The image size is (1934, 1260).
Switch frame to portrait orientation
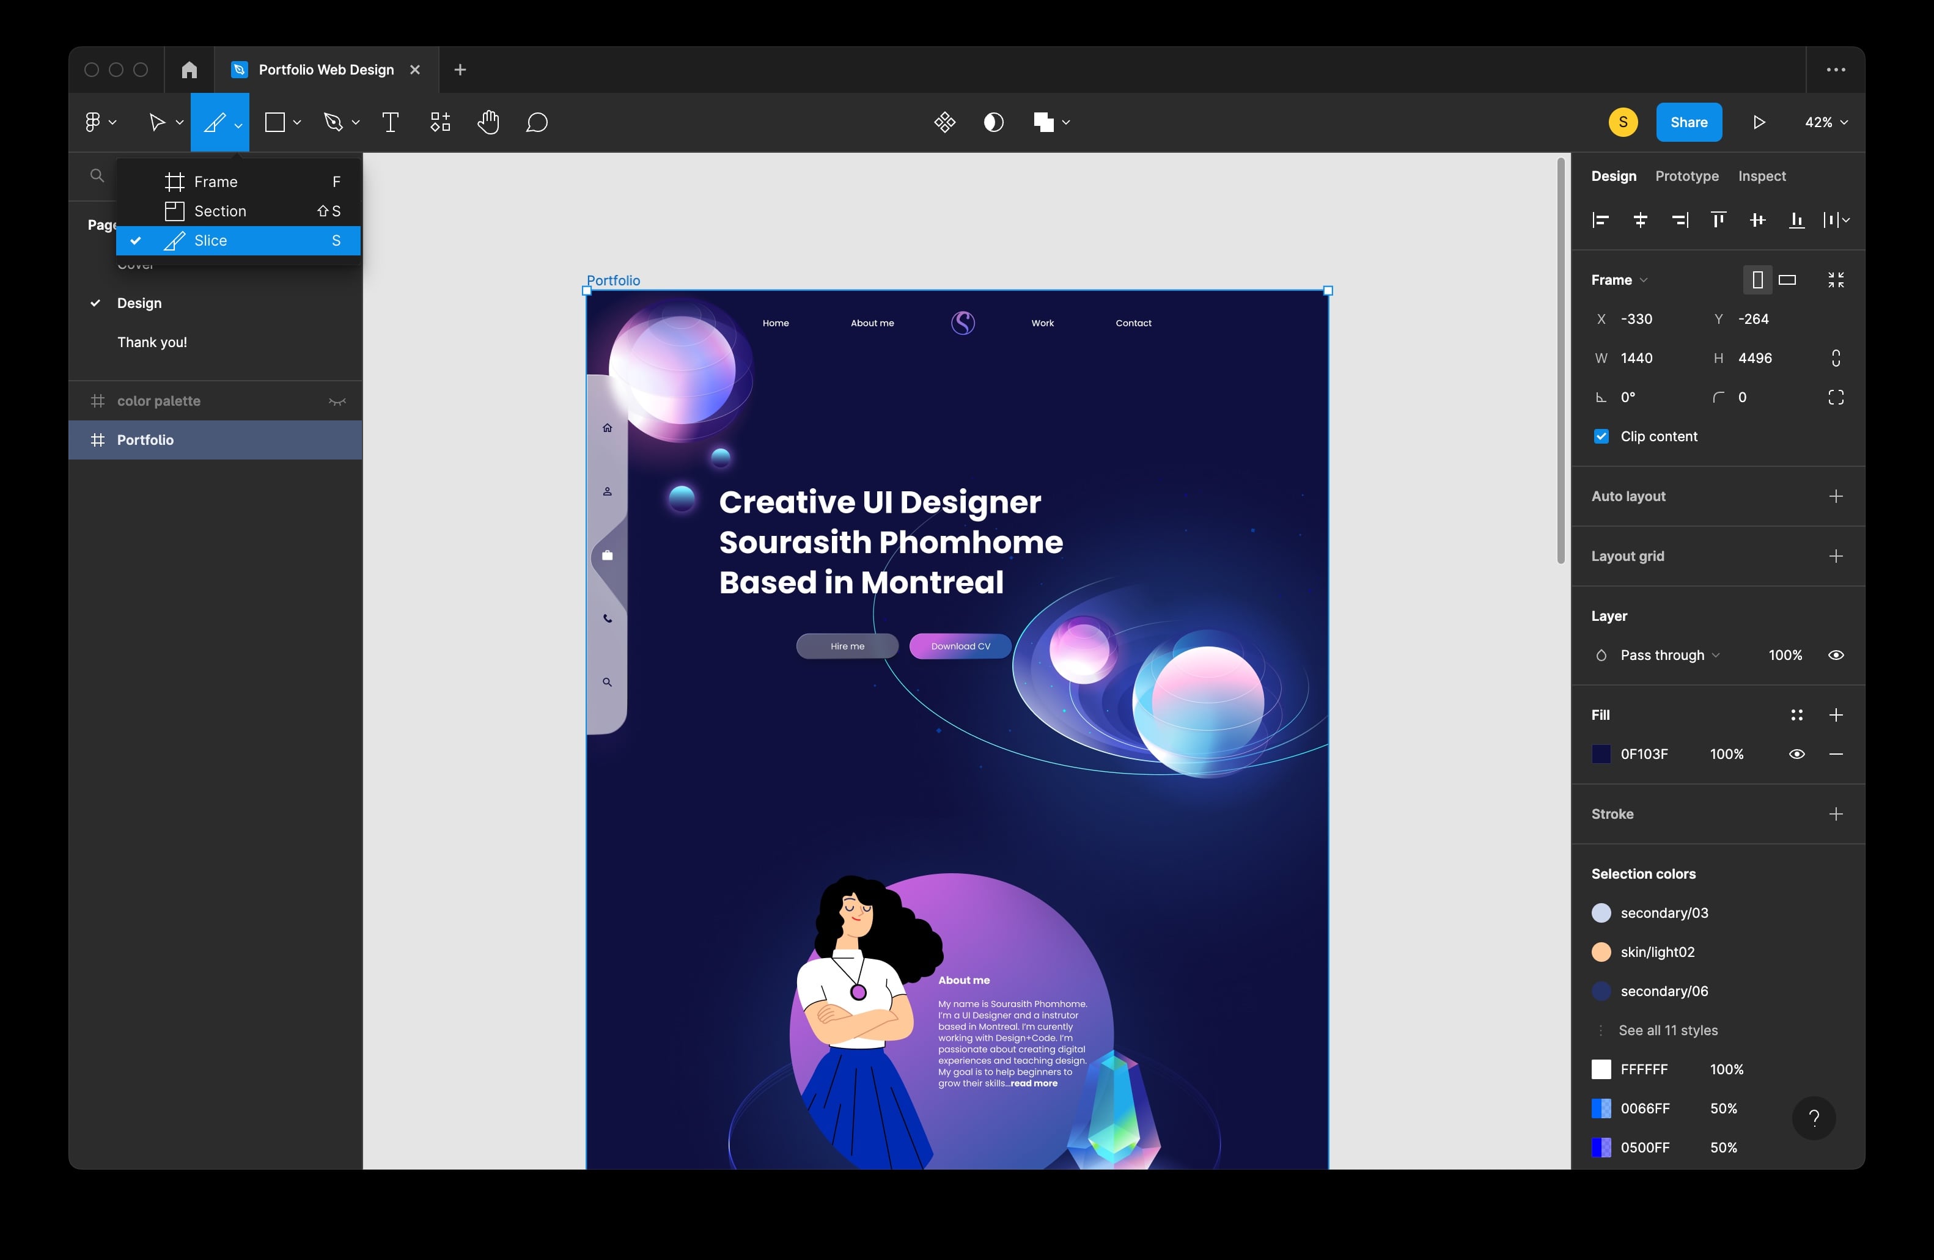tap(1758, 279)
